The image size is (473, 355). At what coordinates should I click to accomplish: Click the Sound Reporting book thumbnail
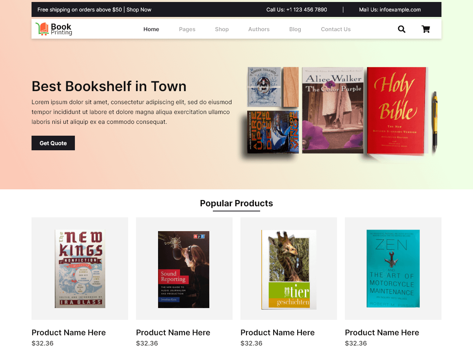[184, 269]
